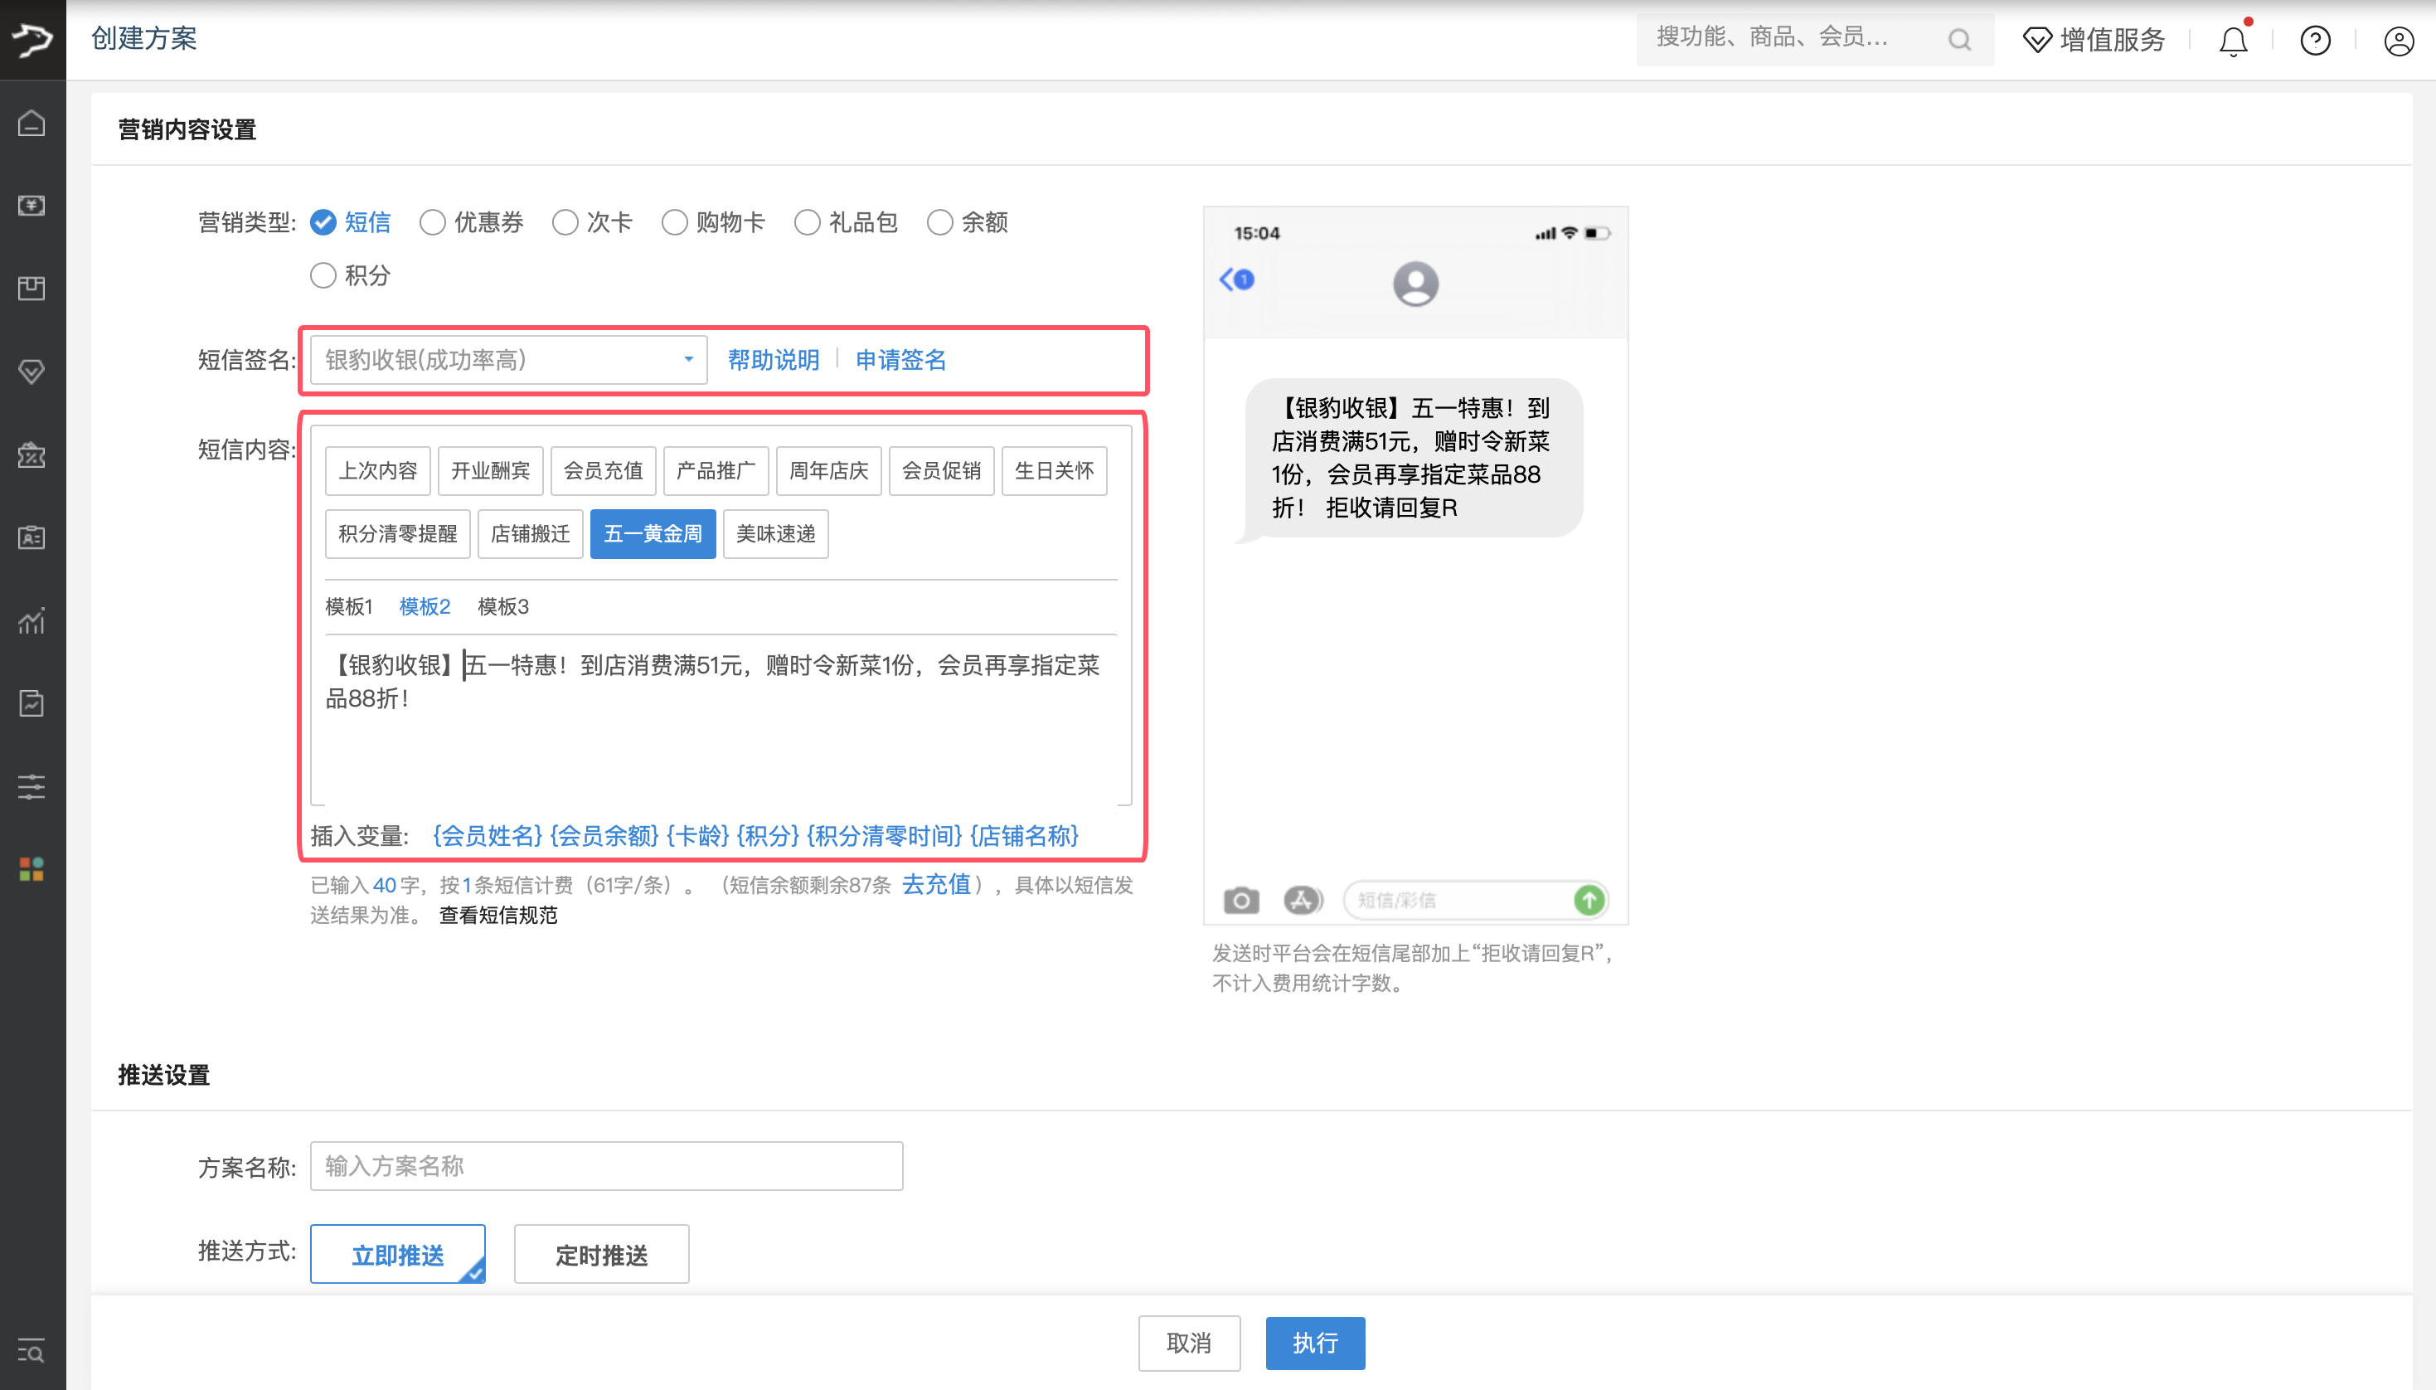Open the 申请签名 link
Viewport: 2436px width, 1390px height.
pos(900,360)
